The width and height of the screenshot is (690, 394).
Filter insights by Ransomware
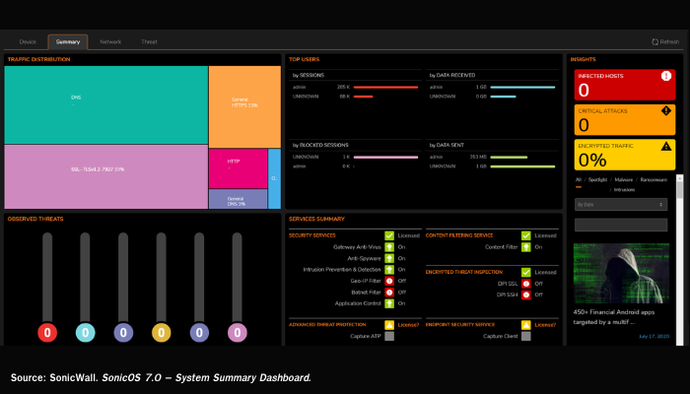[654, 179]
